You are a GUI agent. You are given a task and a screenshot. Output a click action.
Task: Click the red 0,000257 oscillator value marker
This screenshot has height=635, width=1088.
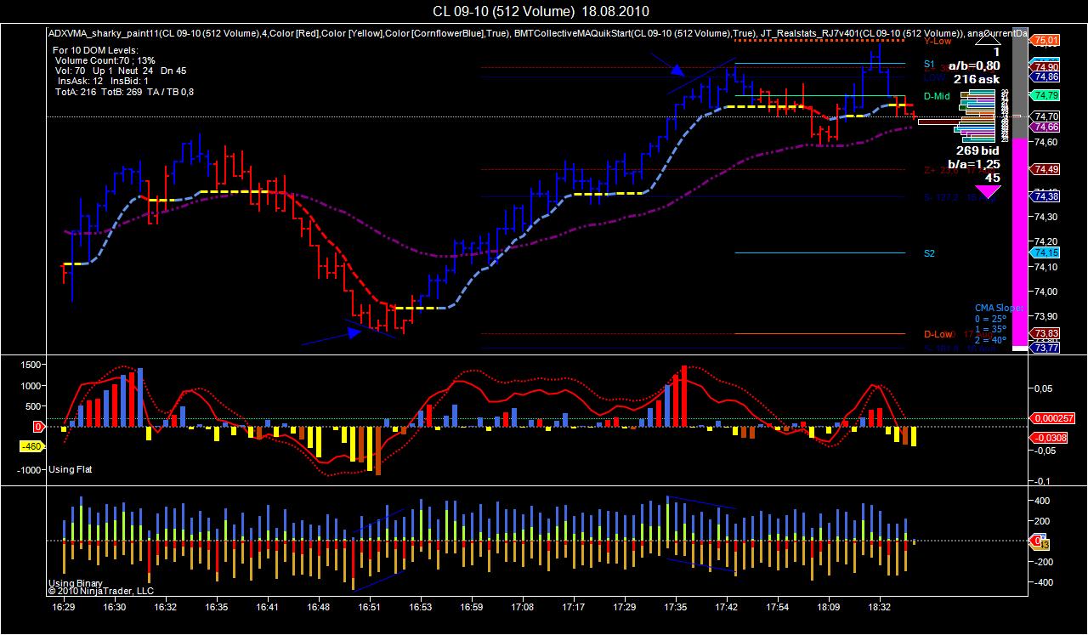click(1054, 418)
